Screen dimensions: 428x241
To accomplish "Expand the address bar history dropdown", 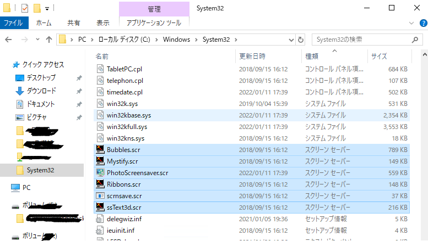I will (291, 40).
